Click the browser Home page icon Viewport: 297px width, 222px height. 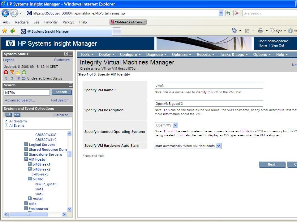(234, 31)
